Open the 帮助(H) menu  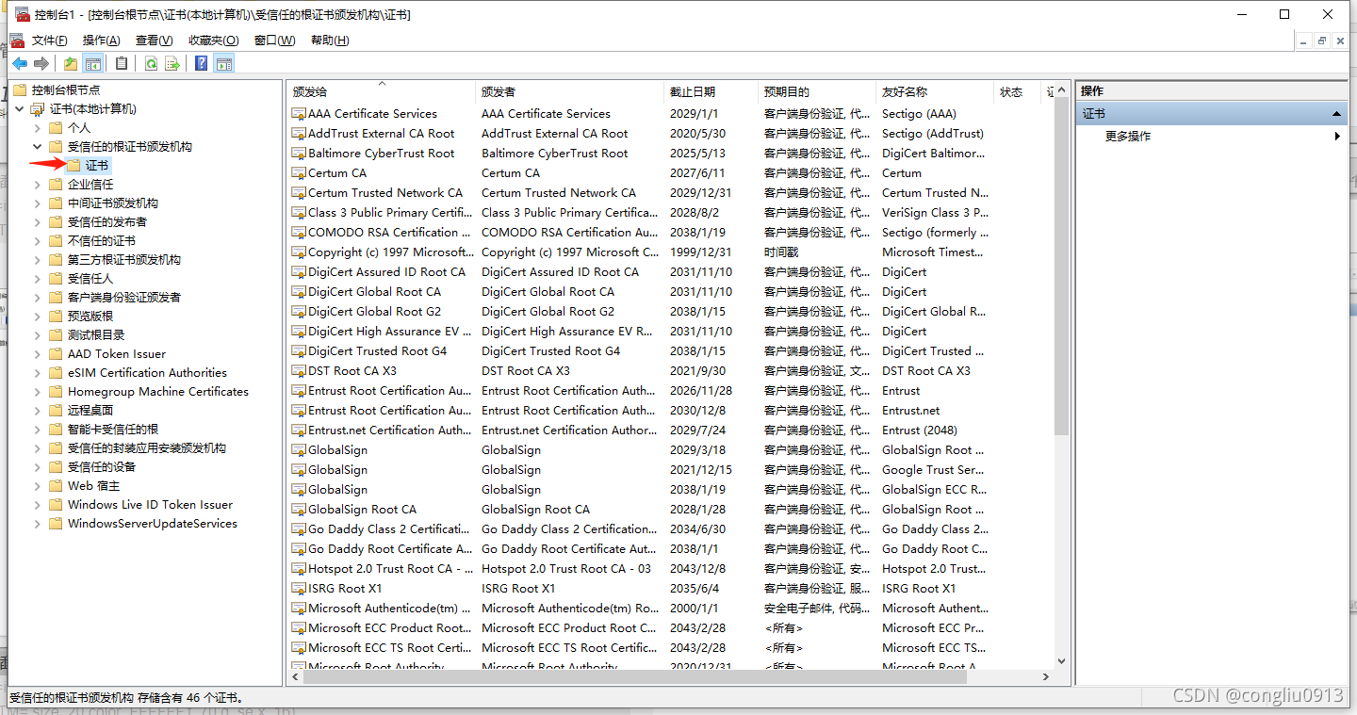pos(330,41)
